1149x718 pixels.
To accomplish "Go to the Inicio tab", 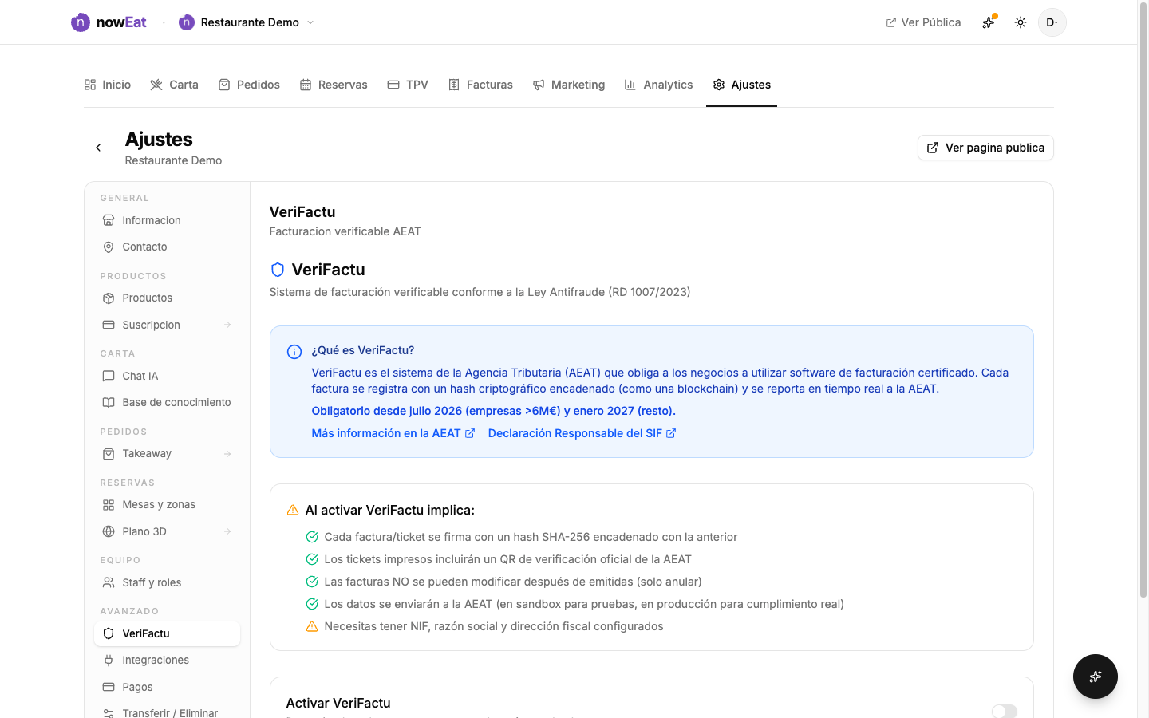I will point(108,85).
